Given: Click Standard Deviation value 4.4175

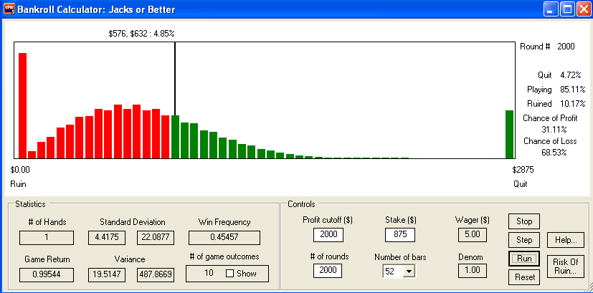Looking at the screenshot, I should (x=107, y=238).
